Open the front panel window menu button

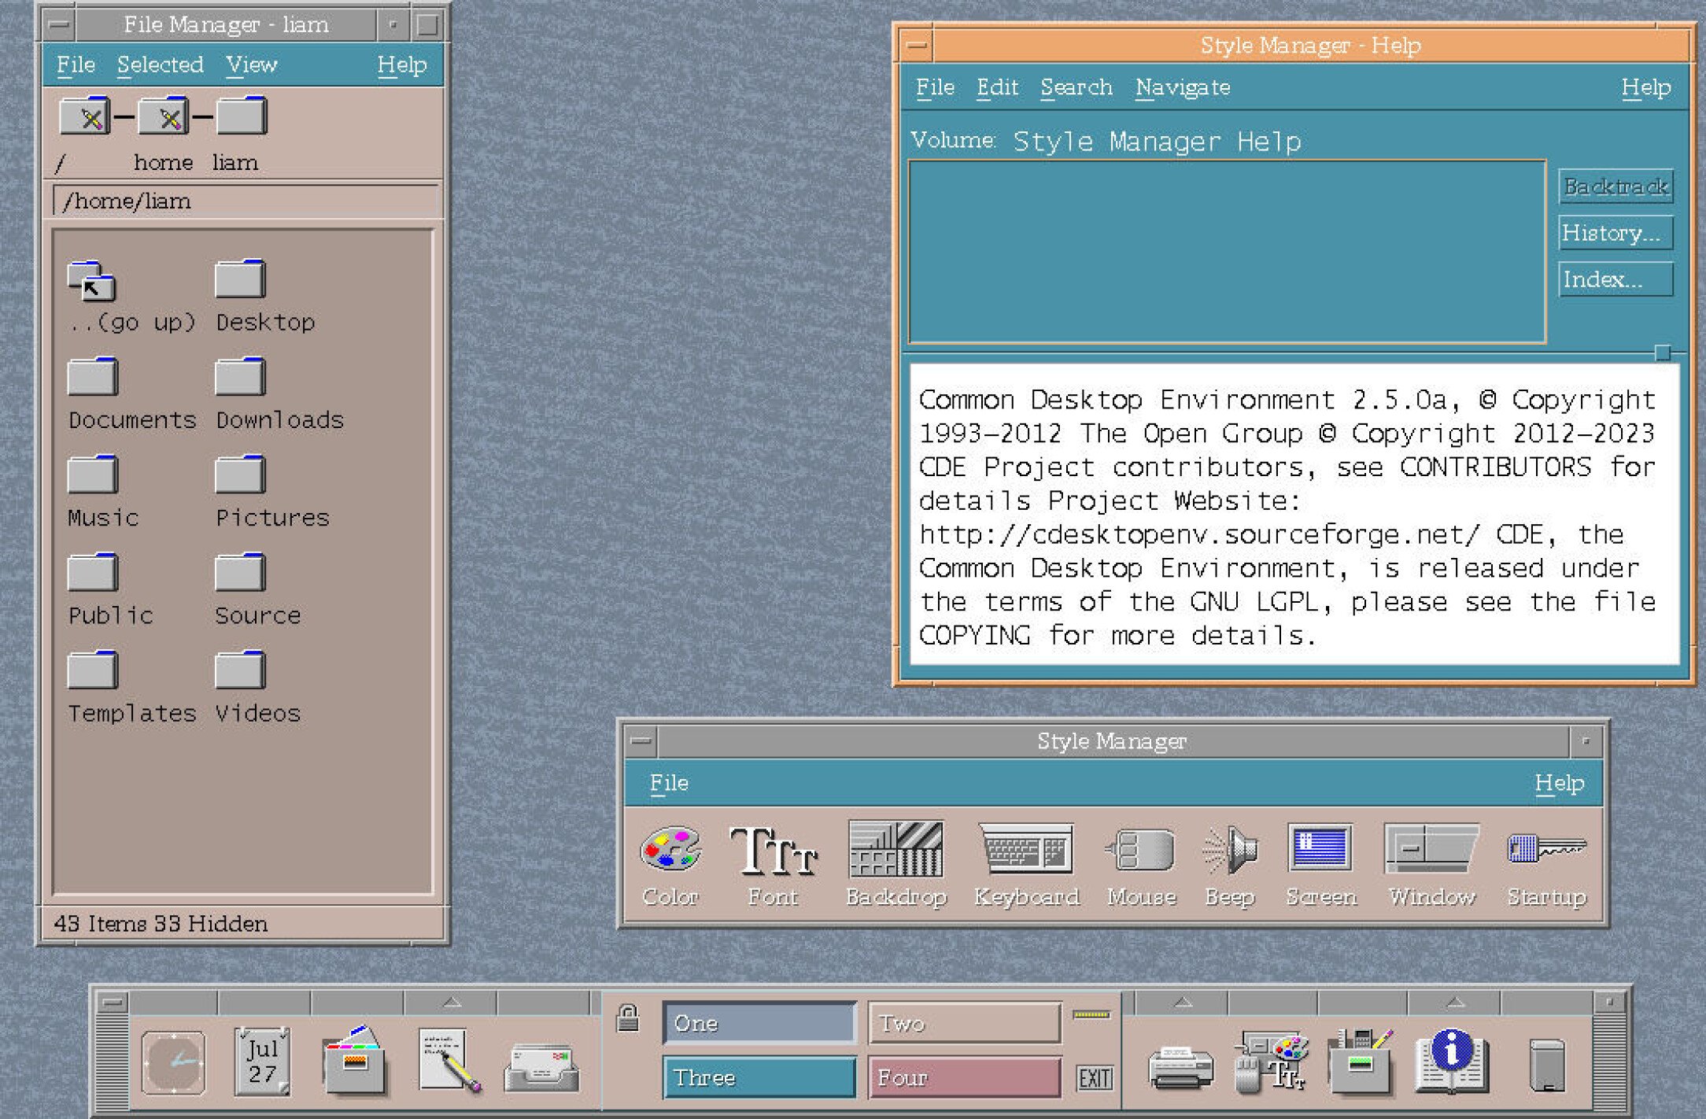pyautogui.click(x=113, y=1003)
